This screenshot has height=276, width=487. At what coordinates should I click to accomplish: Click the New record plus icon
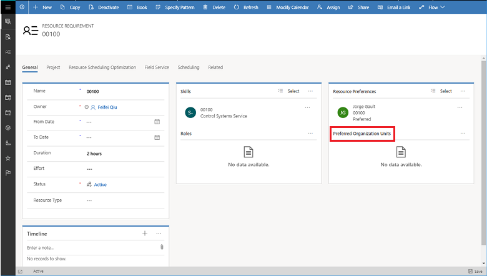tap(36, 7)
